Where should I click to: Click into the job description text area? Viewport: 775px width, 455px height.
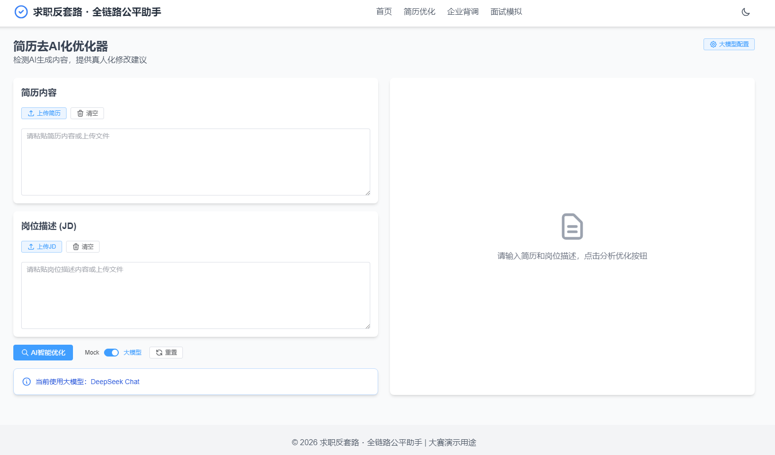coord(195,295)
